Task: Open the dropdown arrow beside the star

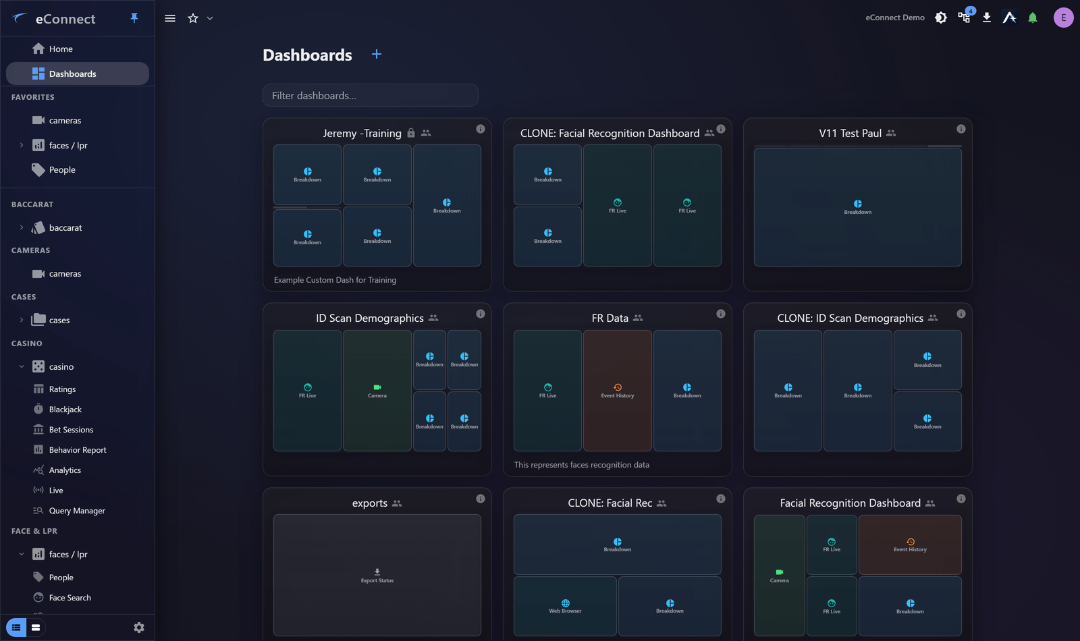Action: point(210,18)
